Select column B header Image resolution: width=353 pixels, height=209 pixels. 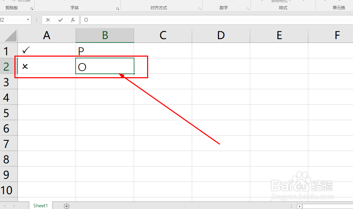click(x=105, y=35)
